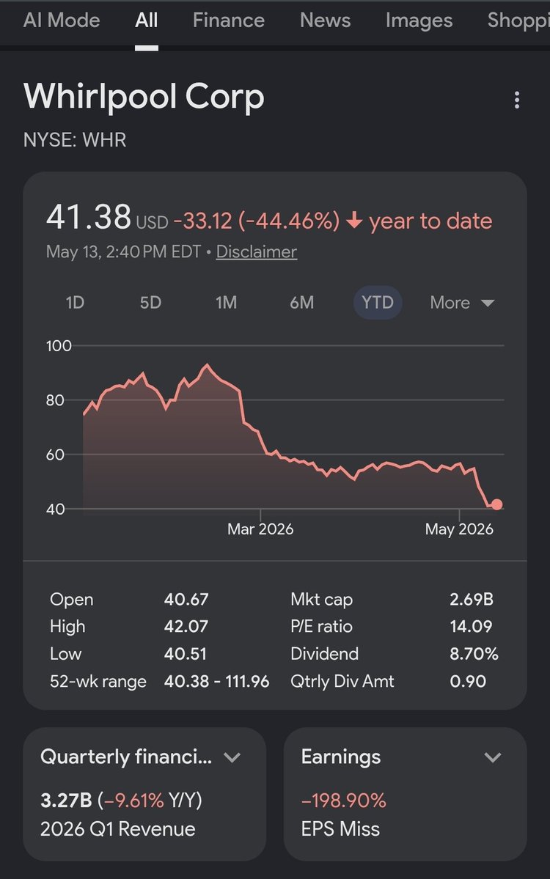Switch to the AI Mode tab

(62, 21)
